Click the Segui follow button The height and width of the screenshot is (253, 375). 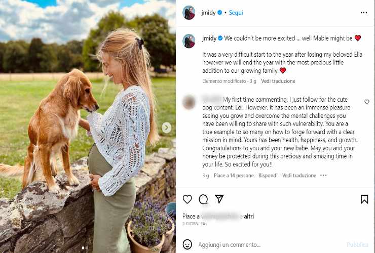point(236,13)
